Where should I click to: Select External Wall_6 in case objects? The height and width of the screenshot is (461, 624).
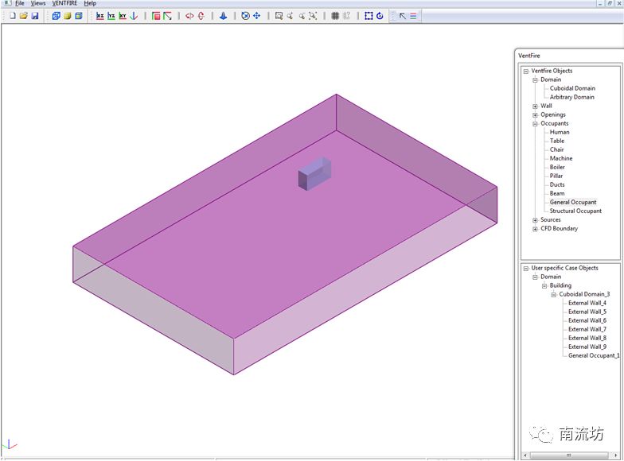click(587, 320)
